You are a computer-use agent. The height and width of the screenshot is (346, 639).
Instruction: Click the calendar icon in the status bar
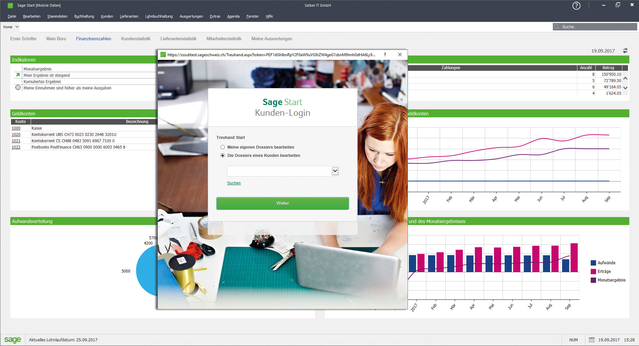[x=591, y=340]
